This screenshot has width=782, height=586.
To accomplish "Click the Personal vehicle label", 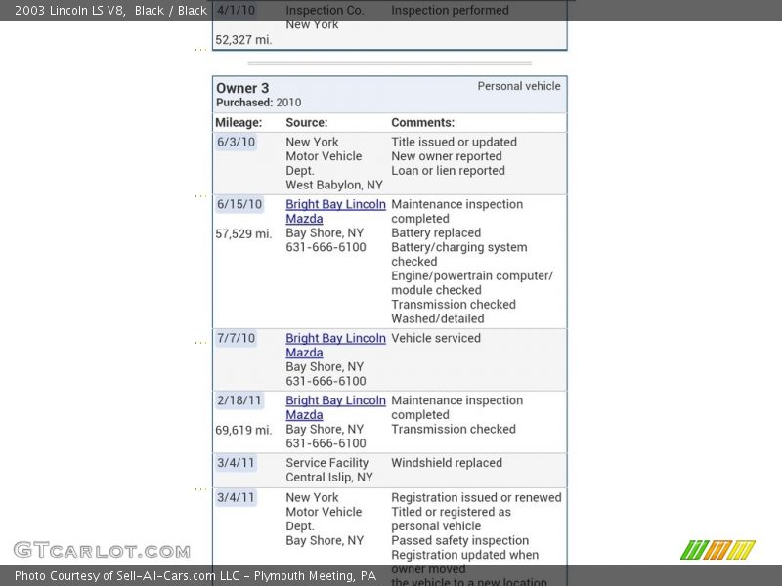I will tap(519, 86).
